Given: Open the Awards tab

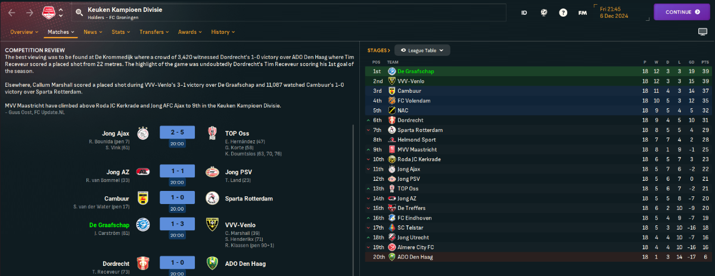Looking at the screenshot, I should tap(190, 32).
